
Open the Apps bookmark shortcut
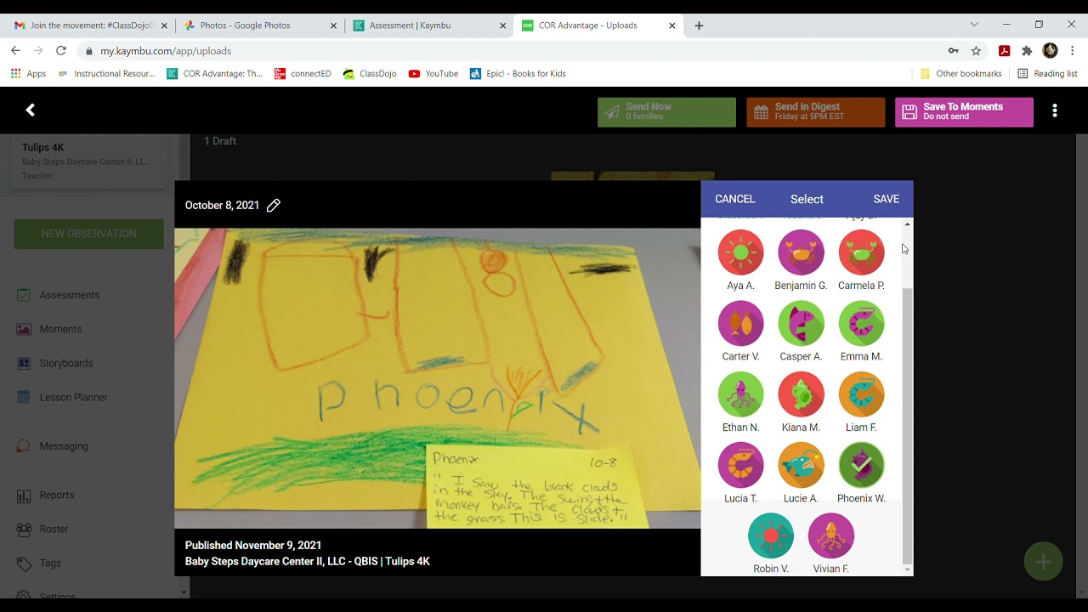coord(28,74)
